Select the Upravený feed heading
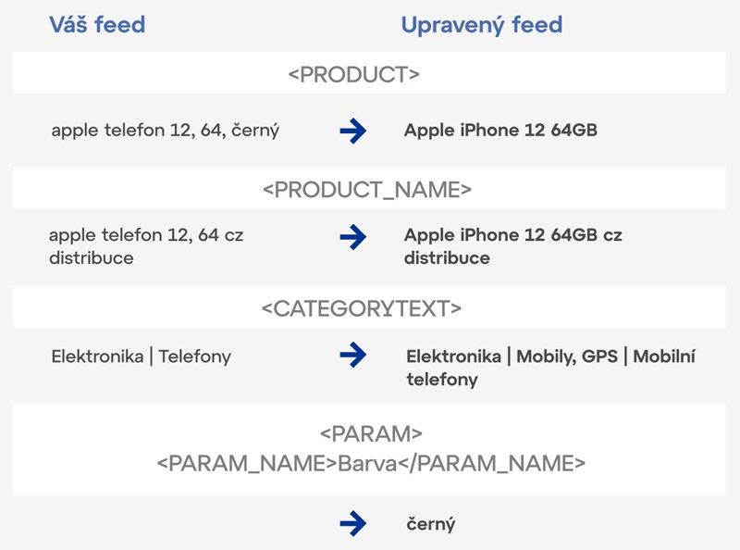 coord(482,26)
